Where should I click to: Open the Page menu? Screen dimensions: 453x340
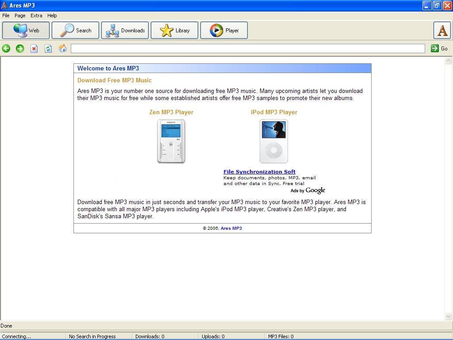20,15
